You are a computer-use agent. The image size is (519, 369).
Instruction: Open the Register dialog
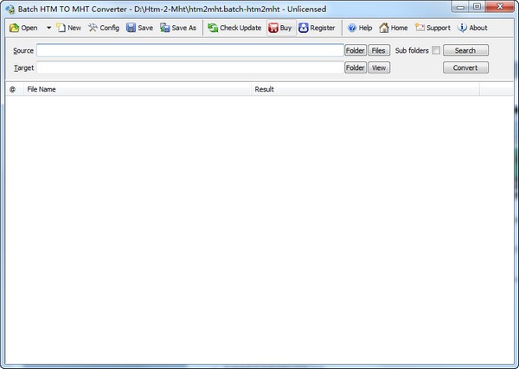pyautogui.click(x=317, y=28)
